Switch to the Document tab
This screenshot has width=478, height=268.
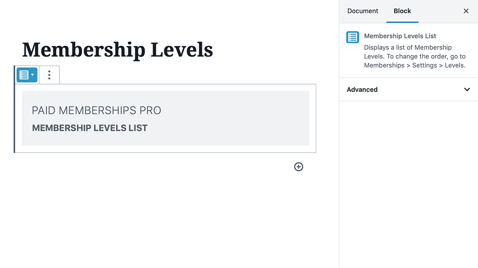(363, 11)
